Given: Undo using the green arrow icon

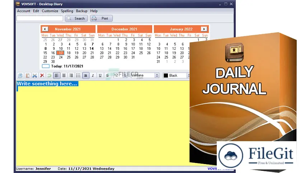Looking at the screenshot, I should tap(49, 75).
